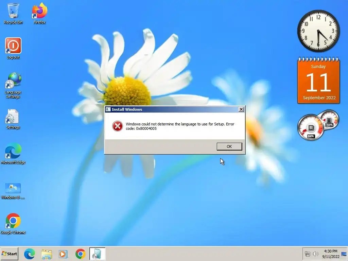Launch Firefox from the desktop
The width and height of the screenshot is (348, 261).
point(39,13)
